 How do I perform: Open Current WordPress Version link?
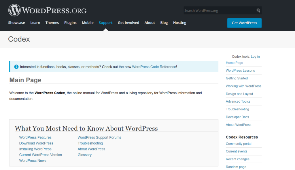[x=40, y=155]
